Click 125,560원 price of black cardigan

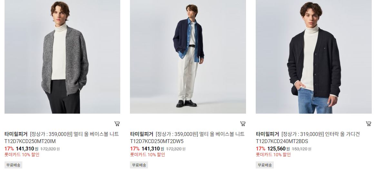click(279, 149)
